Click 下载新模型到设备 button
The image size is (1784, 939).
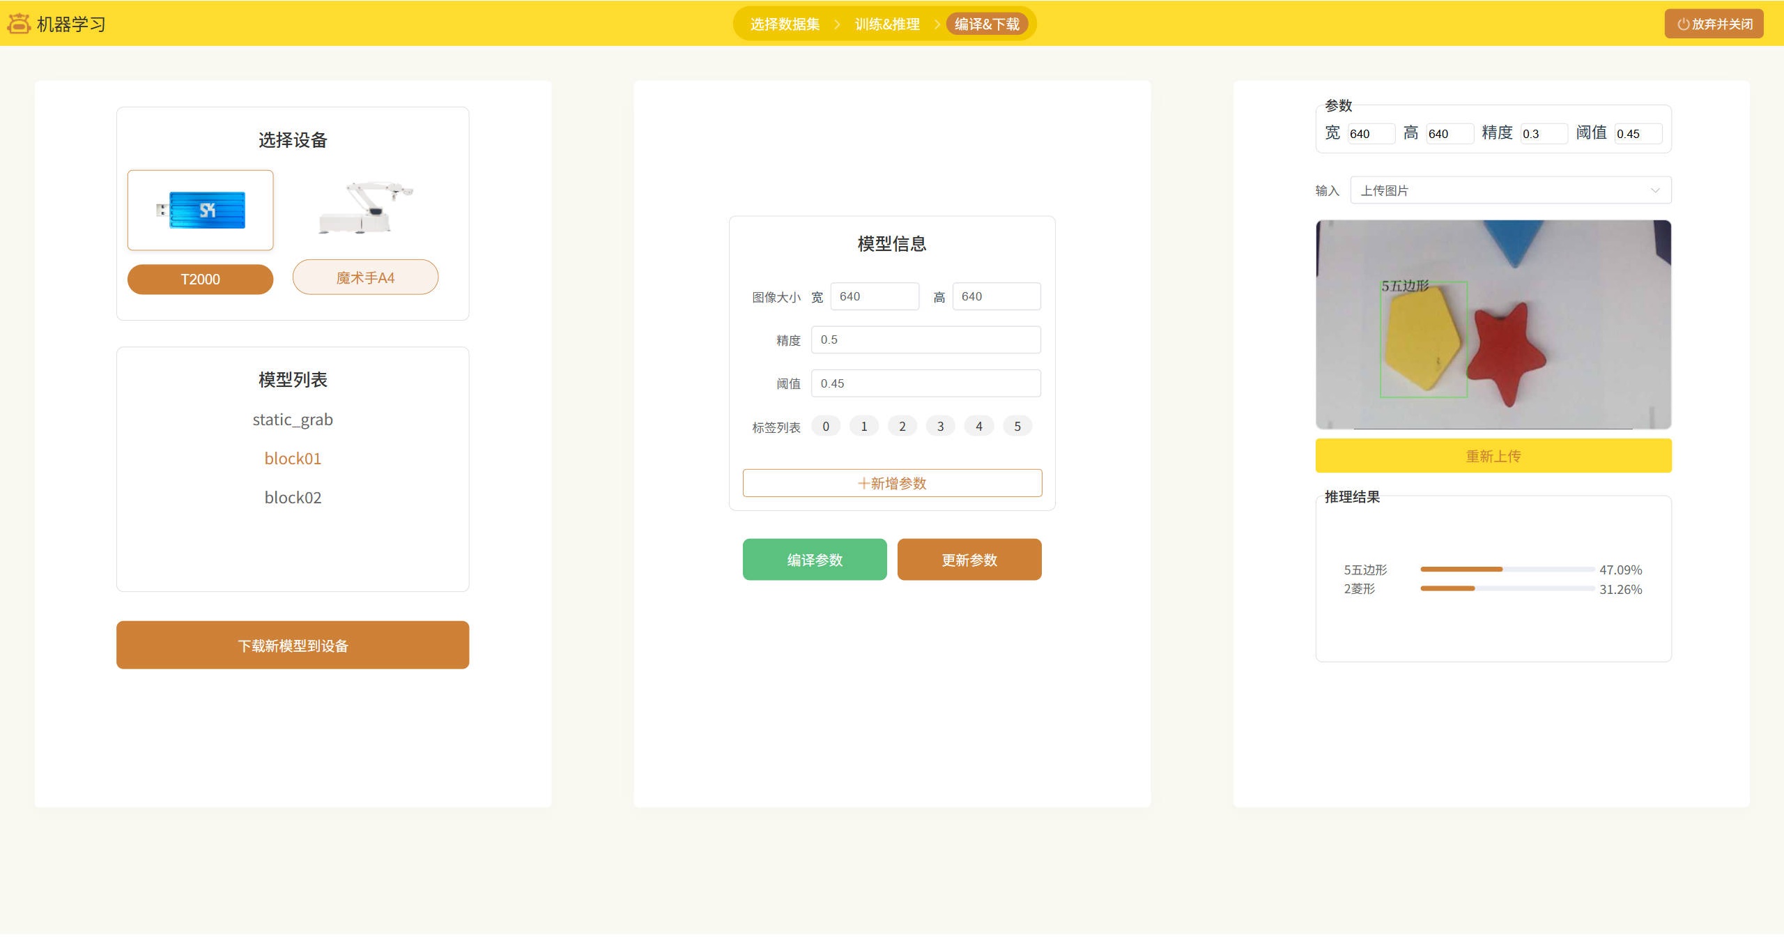pos(293,646)
